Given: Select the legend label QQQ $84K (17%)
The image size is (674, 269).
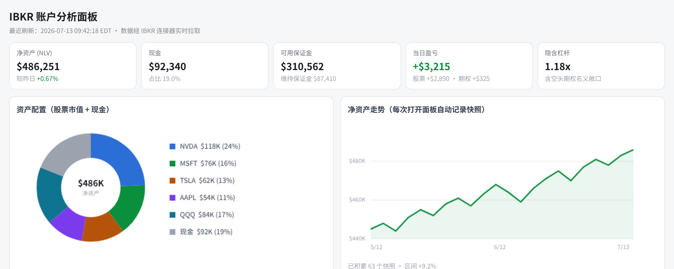Looking at the screenshot, I should click(207, 215).
